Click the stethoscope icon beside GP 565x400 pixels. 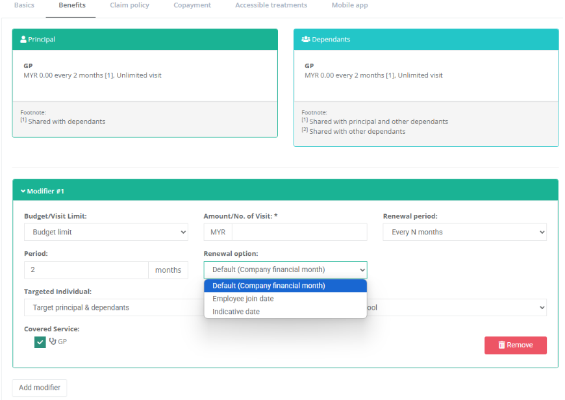click(53, 342)
